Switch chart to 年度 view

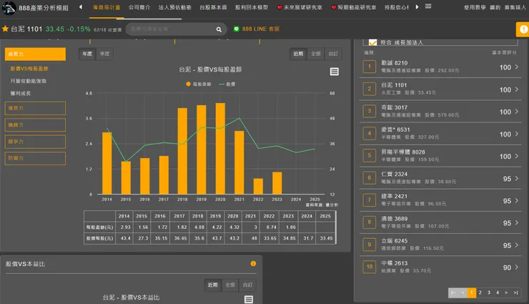(87, 54)
